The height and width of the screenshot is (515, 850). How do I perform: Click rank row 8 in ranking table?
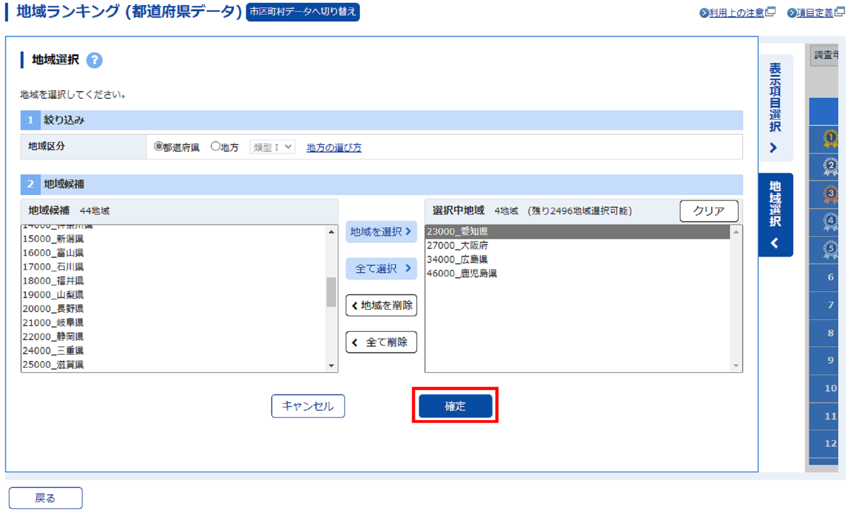824,333
